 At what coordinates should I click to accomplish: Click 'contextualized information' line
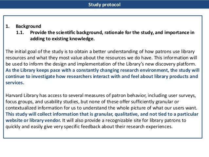click(101, 108)
